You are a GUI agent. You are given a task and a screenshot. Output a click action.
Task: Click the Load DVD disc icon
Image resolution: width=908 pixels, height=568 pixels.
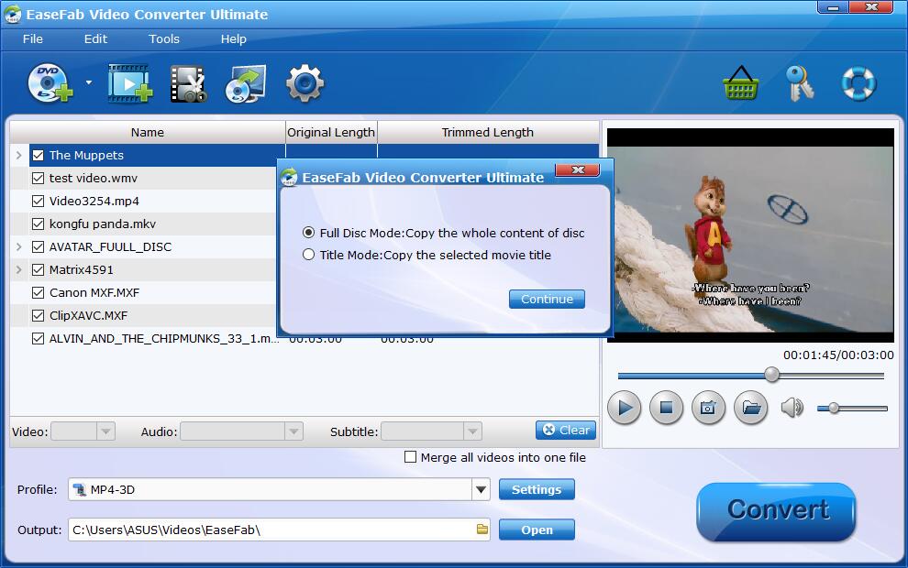pyautogui.click(x=50, y=83)
